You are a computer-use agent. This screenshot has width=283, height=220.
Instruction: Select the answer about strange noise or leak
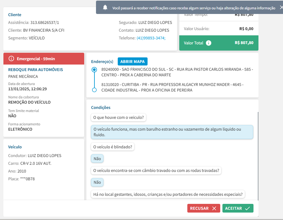[x=172, y=132]
